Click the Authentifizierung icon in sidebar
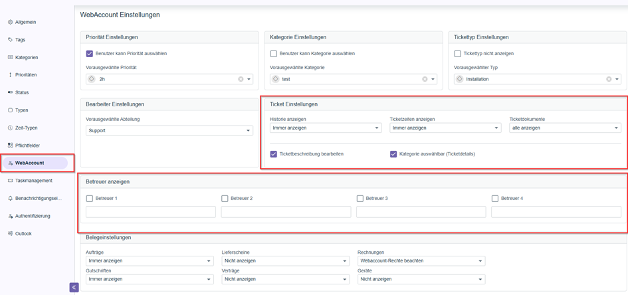Image resolution: width=628 pixels, height=295 pixels. pos(10,216)
